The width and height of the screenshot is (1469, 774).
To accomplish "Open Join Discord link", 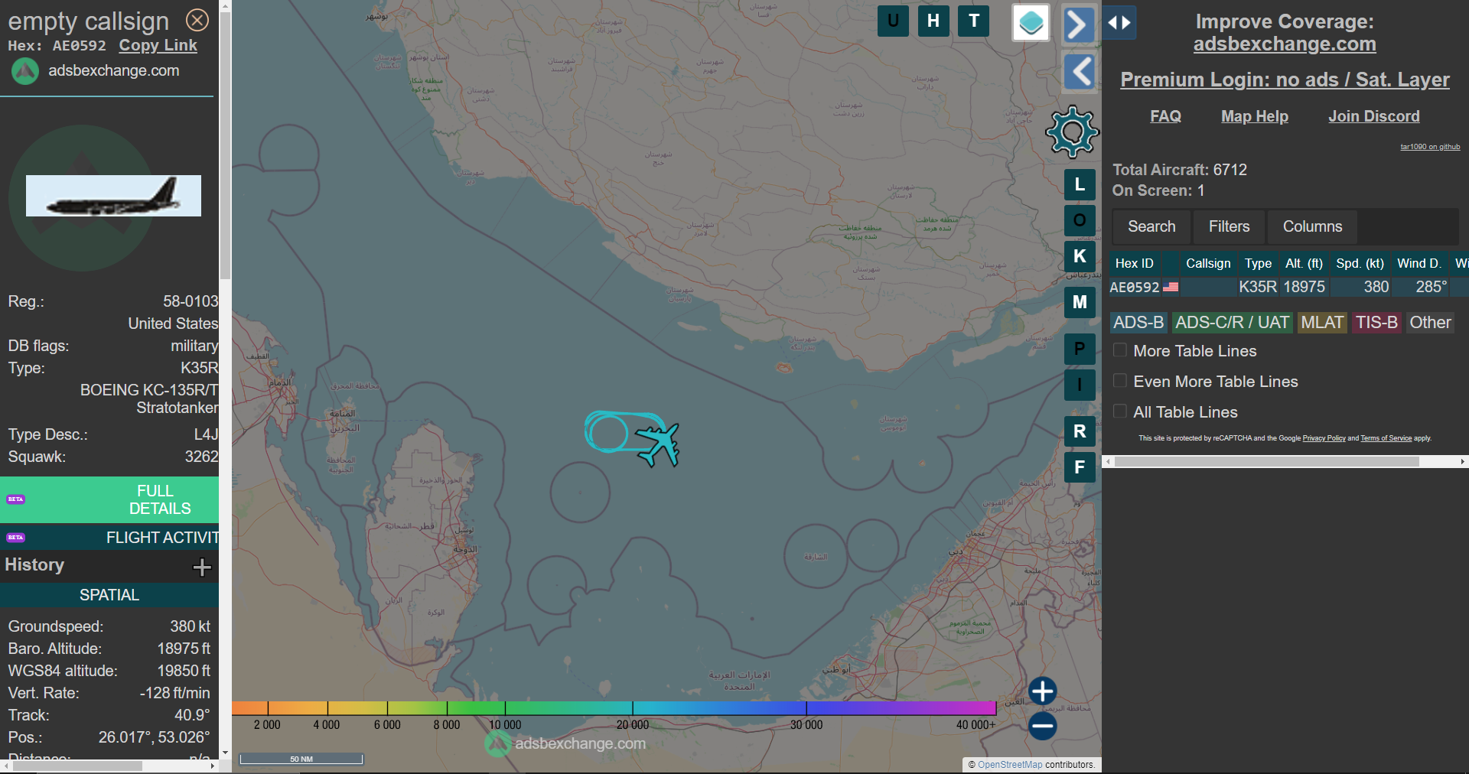I will pyautogui.click(x=1374, y=116).
